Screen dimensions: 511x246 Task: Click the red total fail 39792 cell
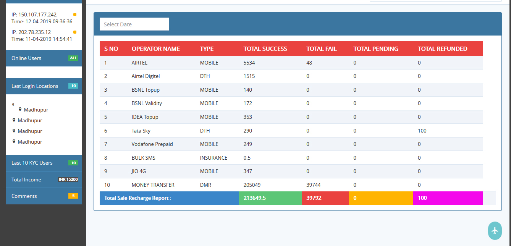(325, 198)
